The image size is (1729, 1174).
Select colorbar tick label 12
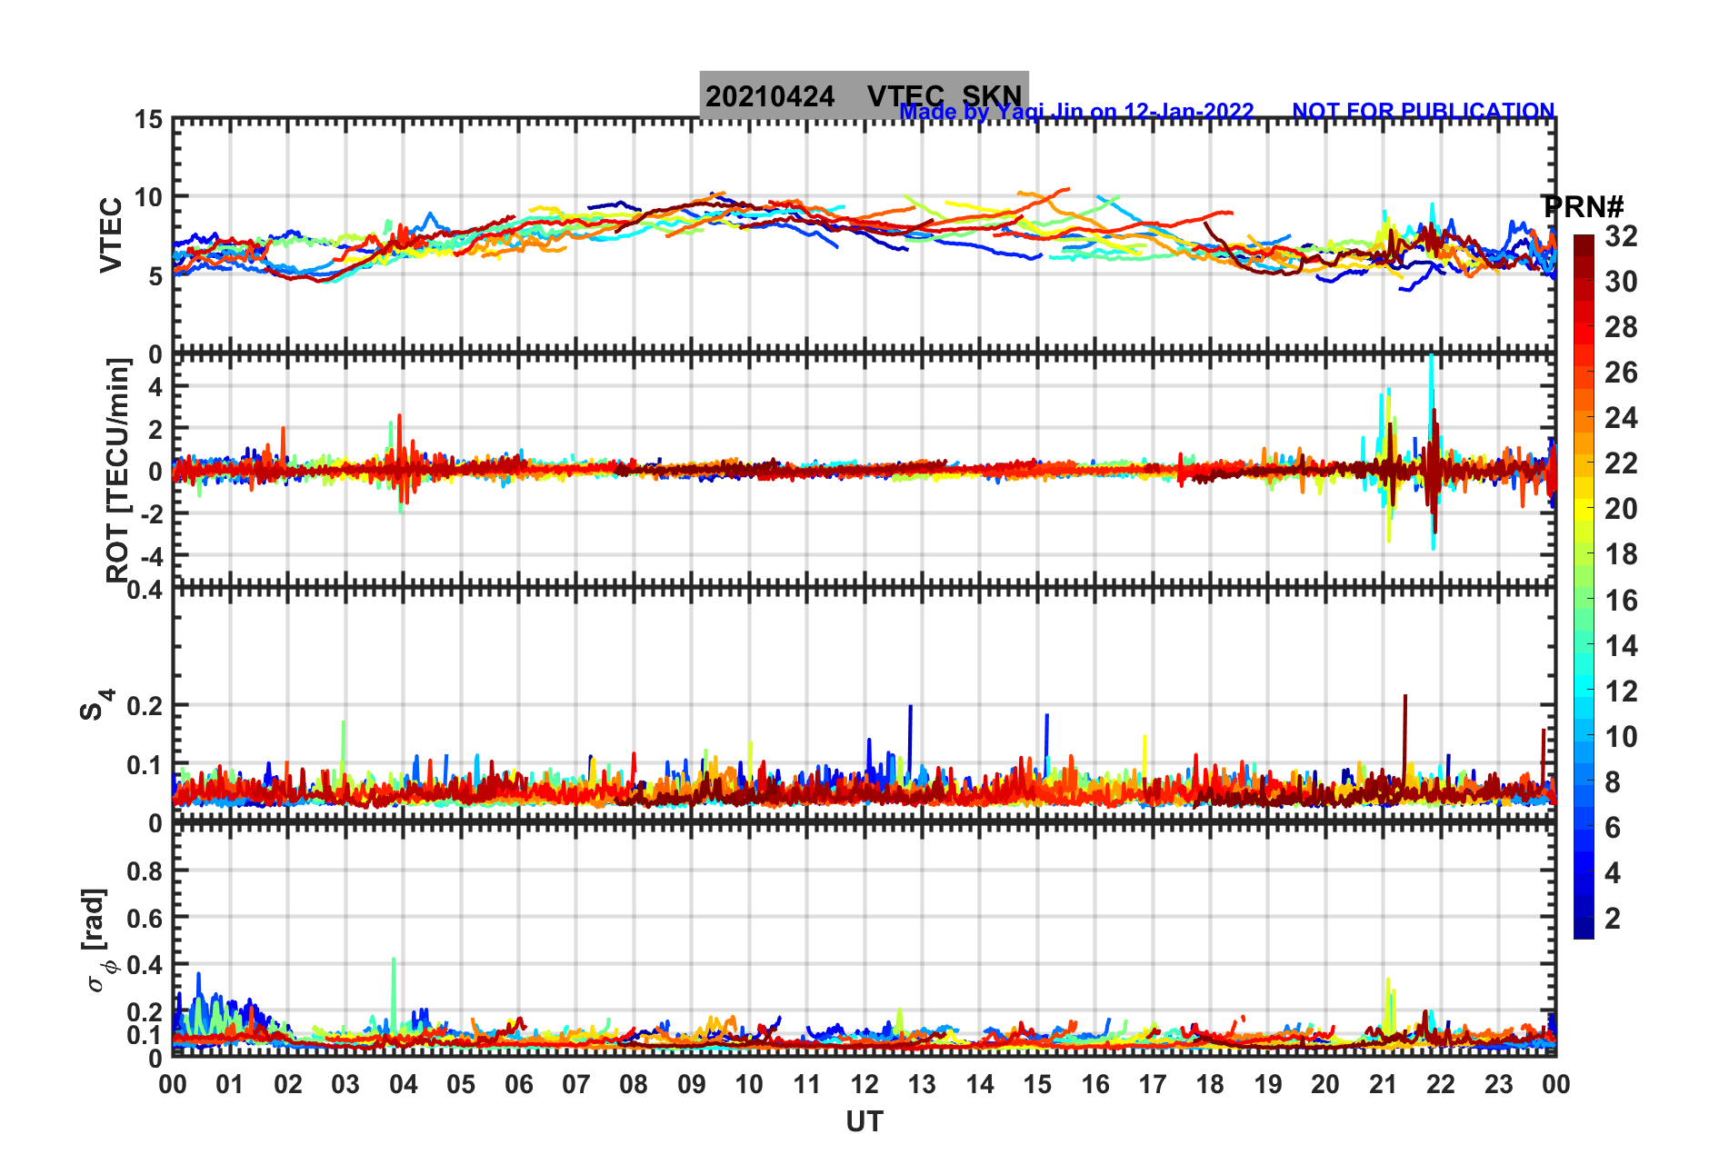click(1621, 691)
